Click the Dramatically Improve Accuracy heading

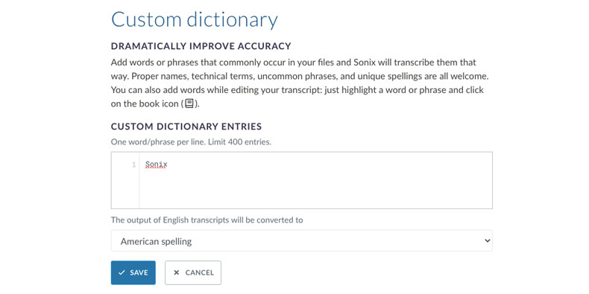[x=201, y=46]
